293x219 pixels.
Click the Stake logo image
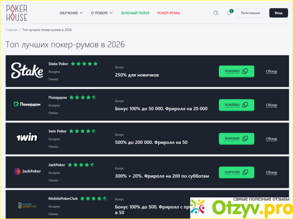pos(27,71)
